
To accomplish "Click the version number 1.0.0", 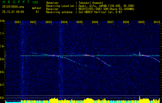I will coord(35,2).
